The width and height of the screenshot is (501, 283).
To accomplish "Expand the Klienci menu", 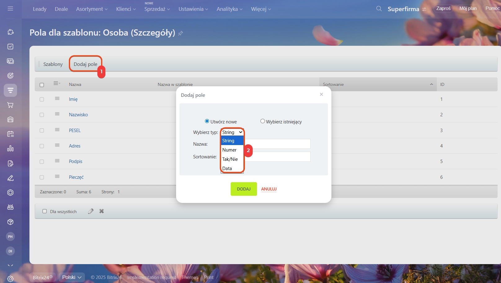I will [126, 9].
